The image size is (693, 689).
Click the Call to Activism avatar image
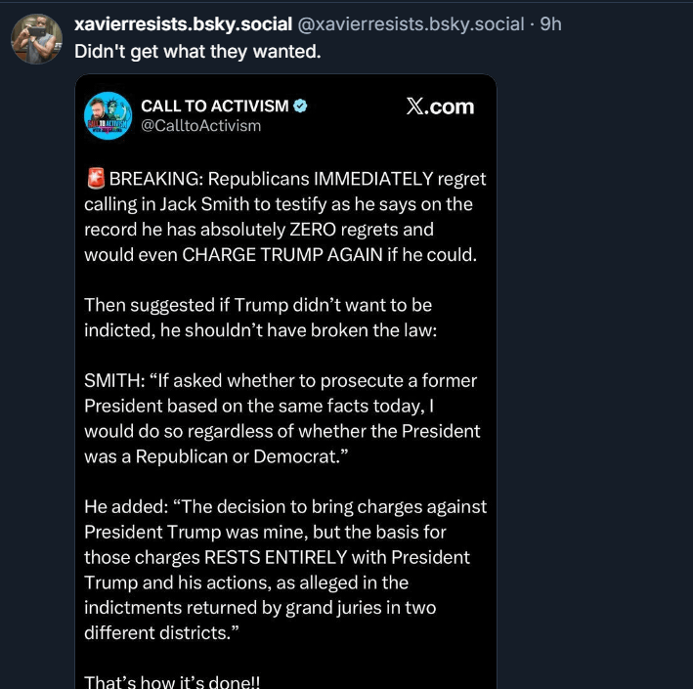click(108, 115)
